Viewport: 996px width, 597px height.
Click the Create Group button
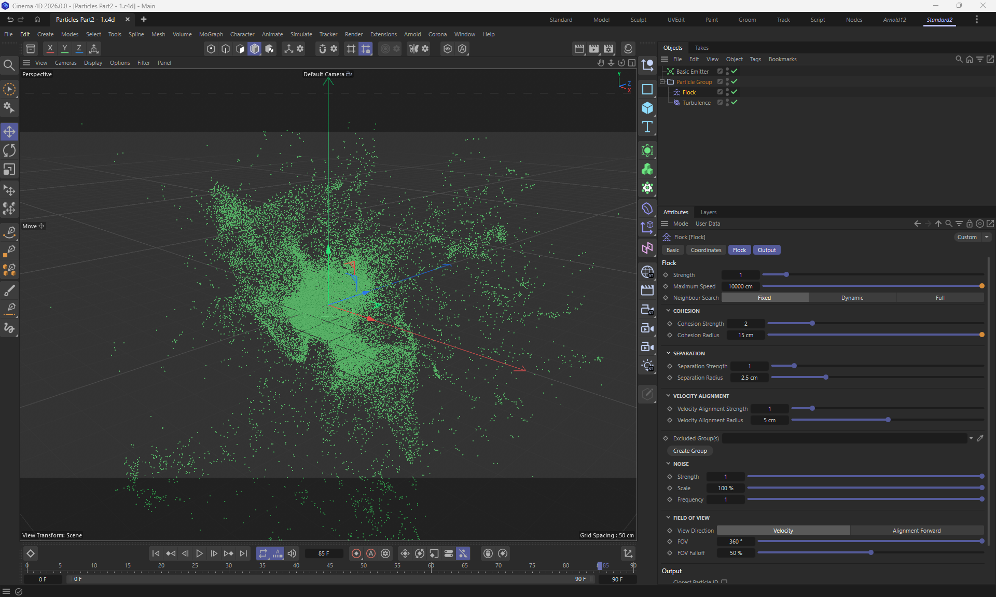pyautogui.click(x=689, y=451)
